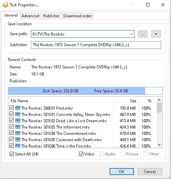Click the Cancel button
The width and height of the screenshot is (171, 179).
pyautogui.click(x=150, y=171)
